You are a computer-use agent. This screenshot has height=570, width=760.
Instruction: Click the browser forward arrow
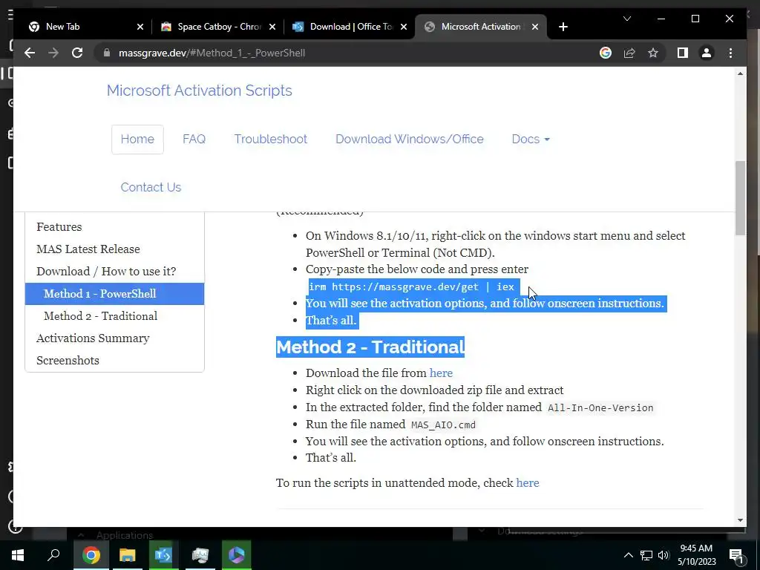(53, 53)
